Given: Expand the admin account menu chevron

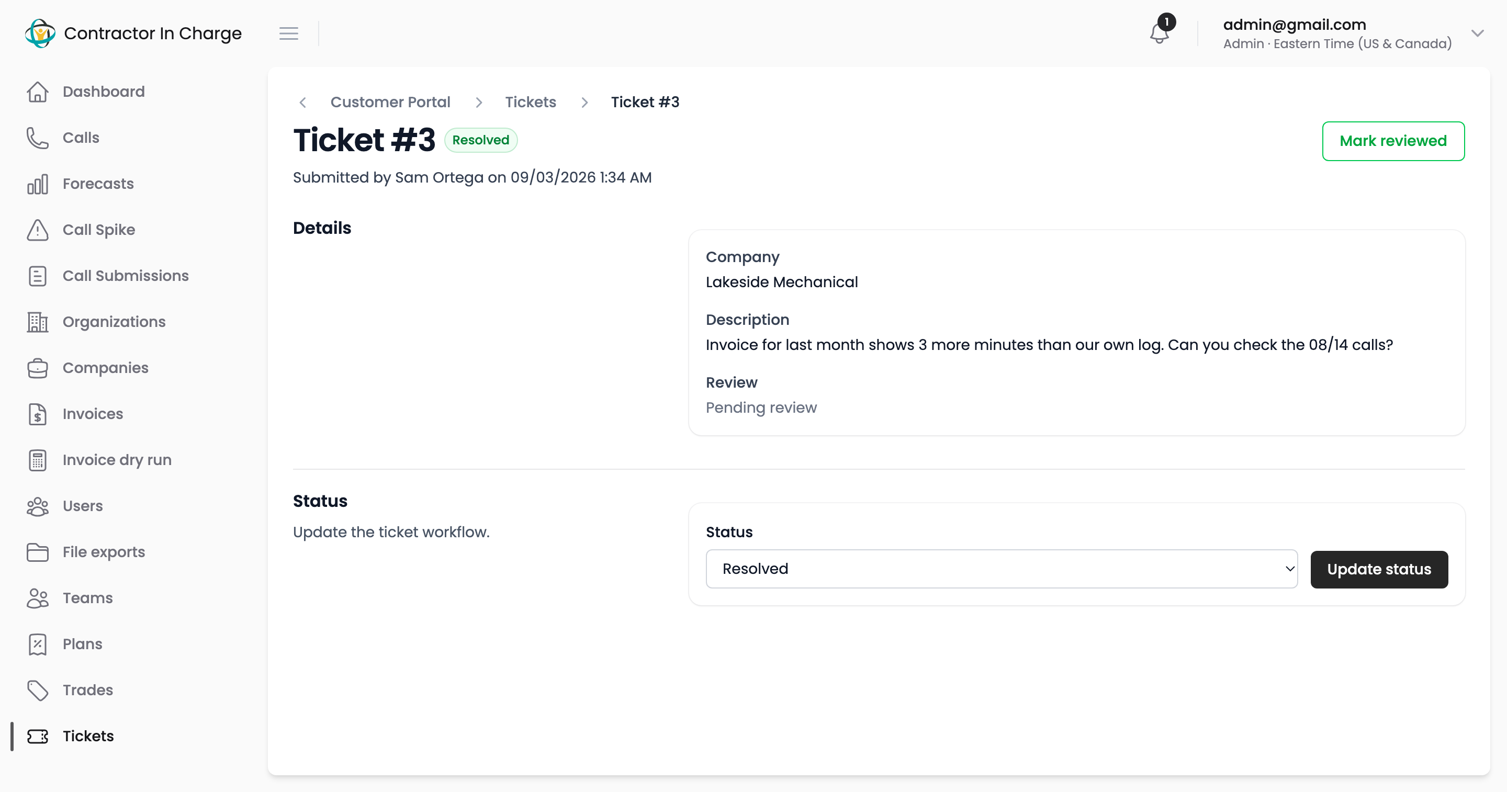Looking at the screenshot, I should [x=1478, y=33].
